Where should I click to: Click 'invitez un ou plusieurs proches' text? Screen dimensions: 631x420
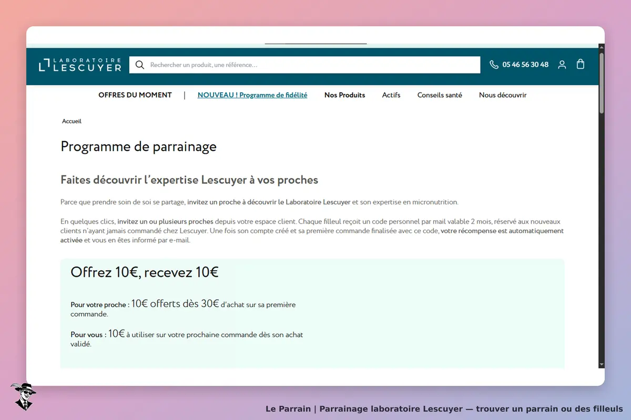click(165, 222)
